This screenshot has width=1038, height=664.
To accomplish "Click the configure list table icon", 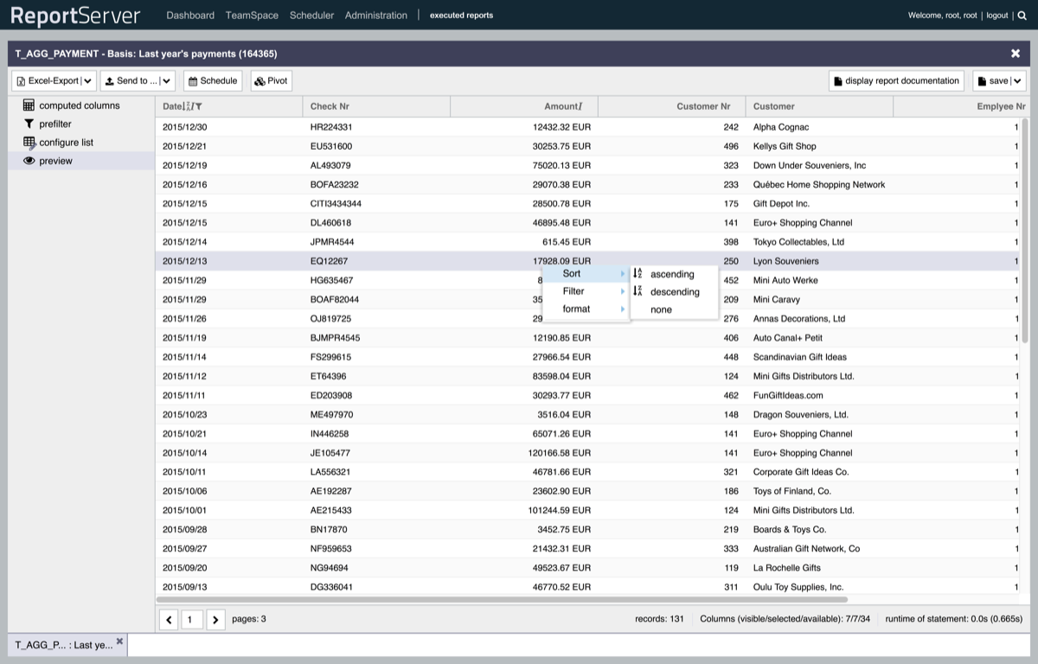I will pos(29,143).
